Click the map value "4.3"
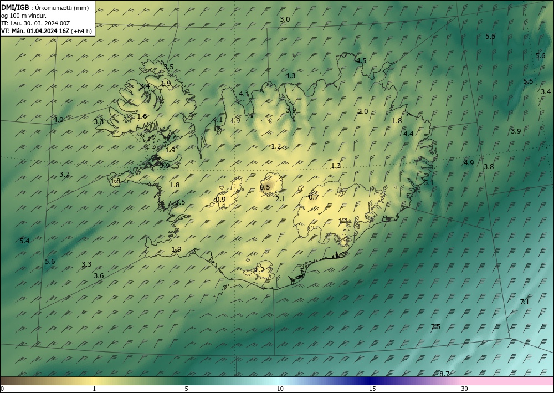The width and height of the screenshot is (554, 393). [x=290, y=75]
